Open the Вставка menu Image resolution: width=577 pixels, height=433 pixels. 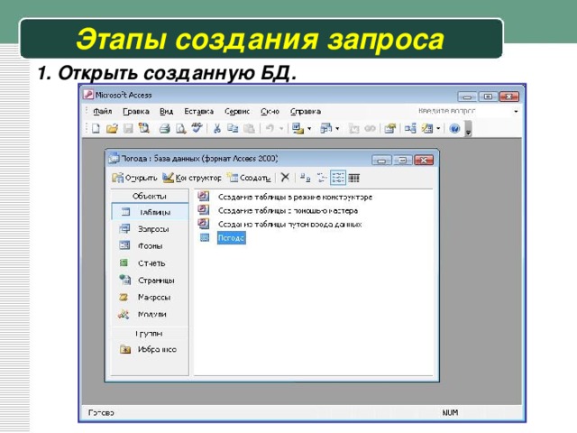(x=198, y=111)
